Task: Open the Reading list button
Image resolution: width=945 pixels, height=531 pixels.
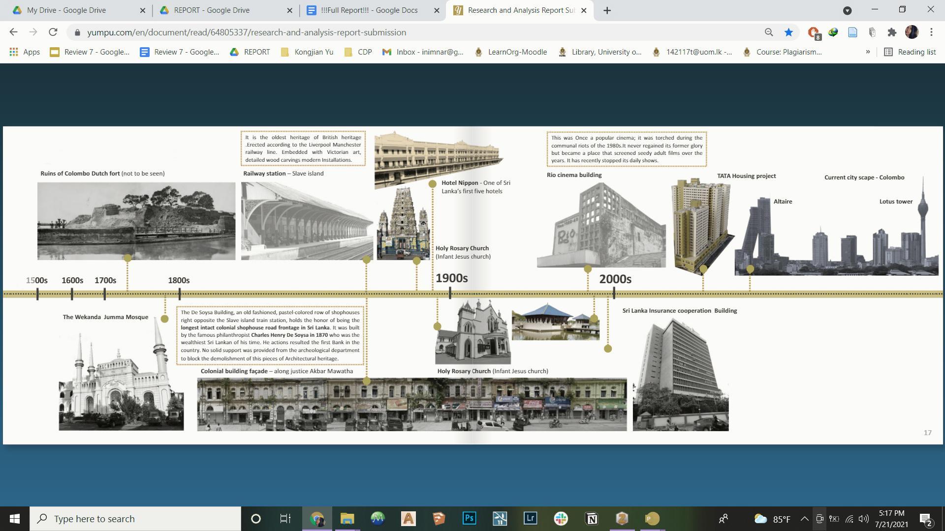Action: pyautogui.click(x=910, y=52)
